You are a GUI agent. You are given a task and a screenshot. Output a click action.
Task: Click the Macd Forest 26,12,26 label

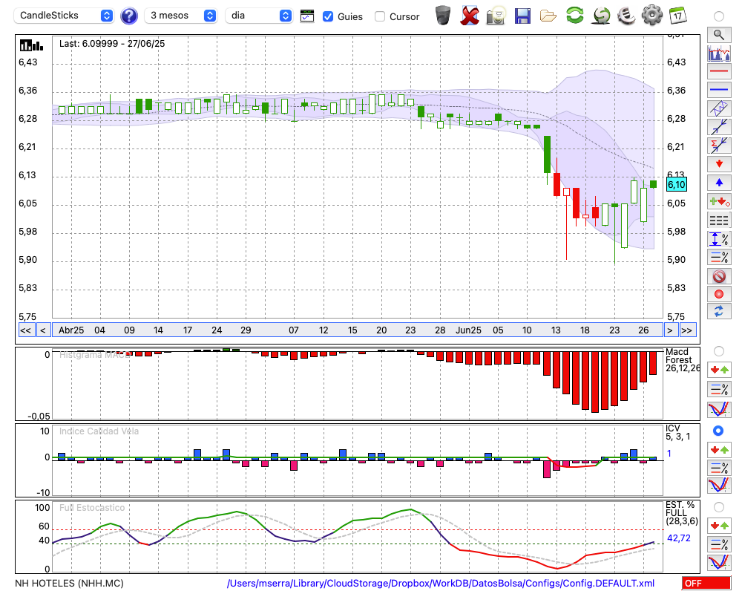[x=682, y=360]
